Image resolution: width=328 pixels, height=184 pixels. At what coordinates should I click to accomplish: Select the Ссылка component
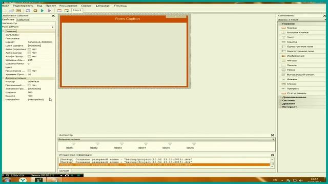(302, 42)
